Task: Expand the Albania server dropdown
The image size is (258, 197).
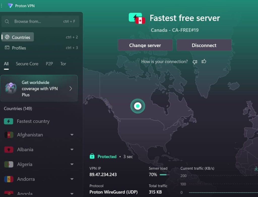Action: 72,149
